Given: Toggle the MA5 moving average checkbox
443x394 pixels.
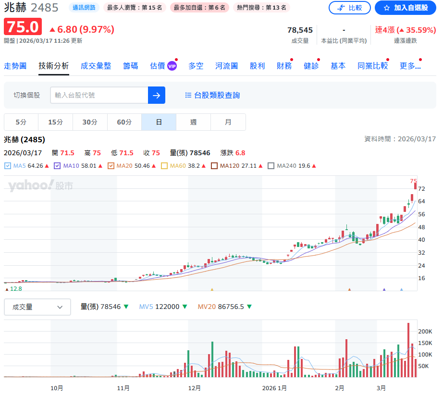Looking at the screenshot, I should pyautogui.click(x=7, y=166).
